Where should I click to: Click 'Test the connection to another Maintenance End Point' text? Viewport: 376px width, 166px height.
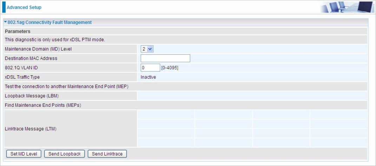click(67, 87)
